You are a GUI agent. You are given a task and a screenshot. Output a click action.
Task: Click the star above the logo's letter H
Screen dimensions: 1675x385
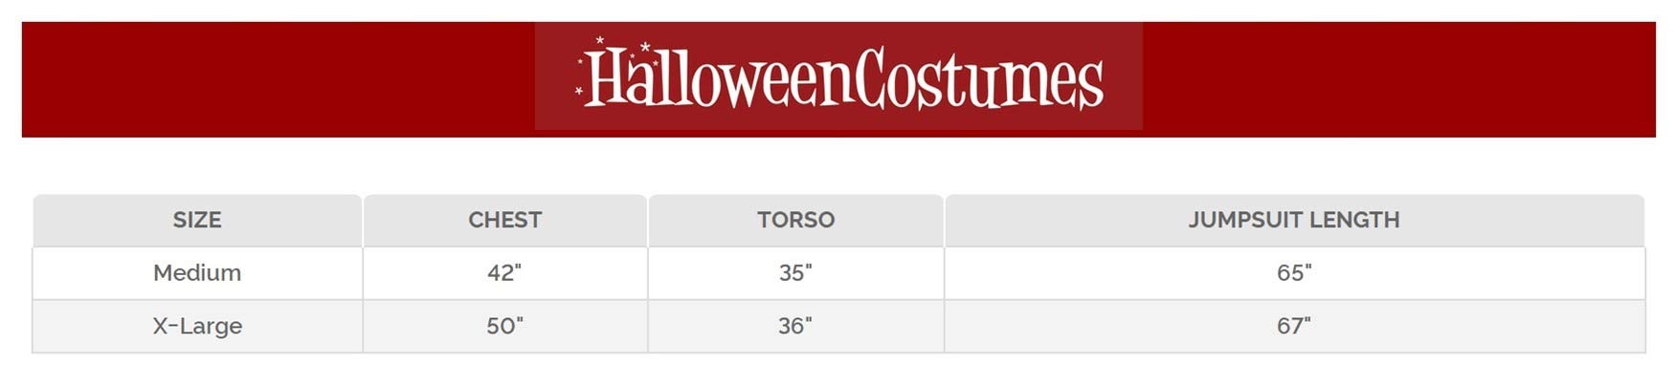pyautogui.click(x=600, y=41)
